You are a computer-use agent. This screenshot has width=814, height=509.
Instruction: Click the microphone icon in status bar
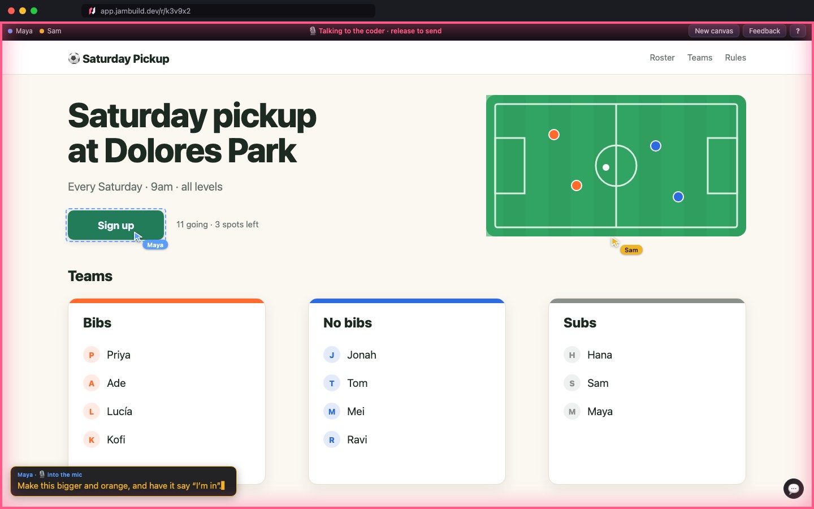pyautogui.click(x=313, y=31)
